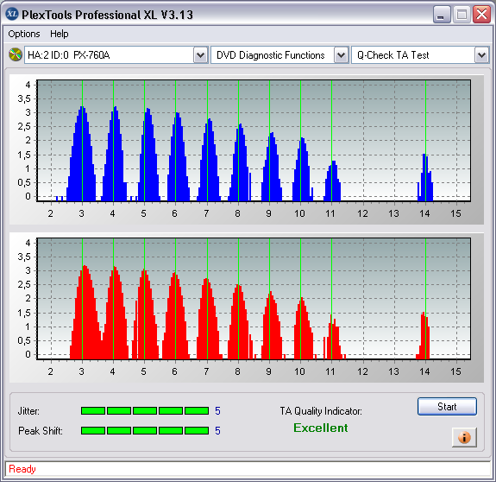Click the red peak at 3 in bottom graph

tap(85, 312)
